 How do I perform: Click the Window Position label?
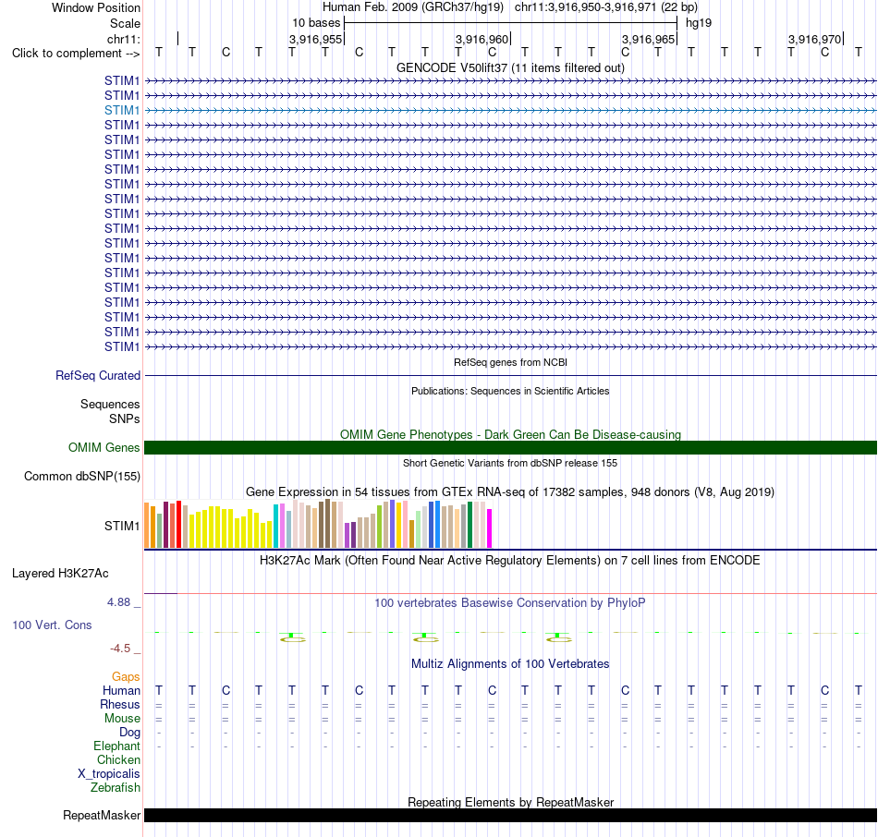point(96,7)
